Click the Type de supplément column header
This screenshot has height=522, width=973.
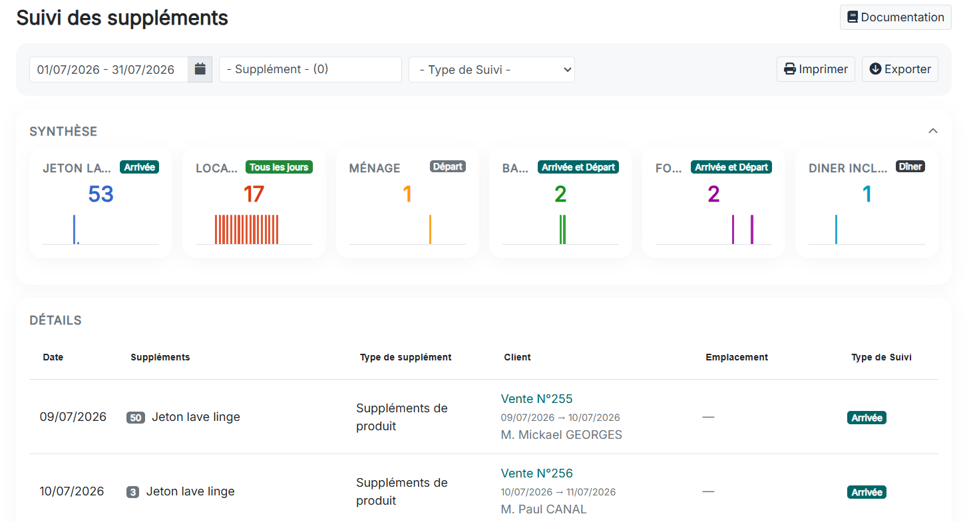pyautogui.click(x=405, y=357)
